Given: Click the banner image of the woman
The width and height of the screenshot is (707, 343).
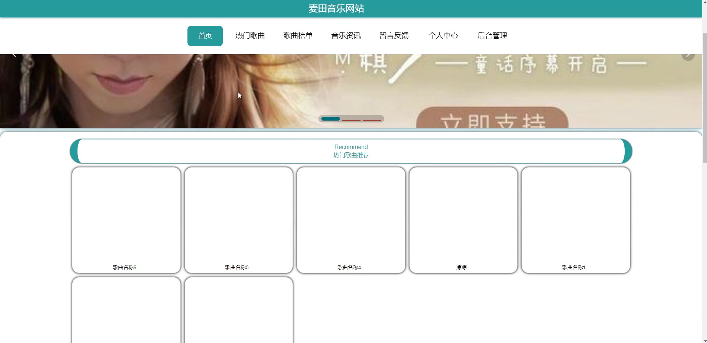Looking at the screenshot, I should pos(351,91).
